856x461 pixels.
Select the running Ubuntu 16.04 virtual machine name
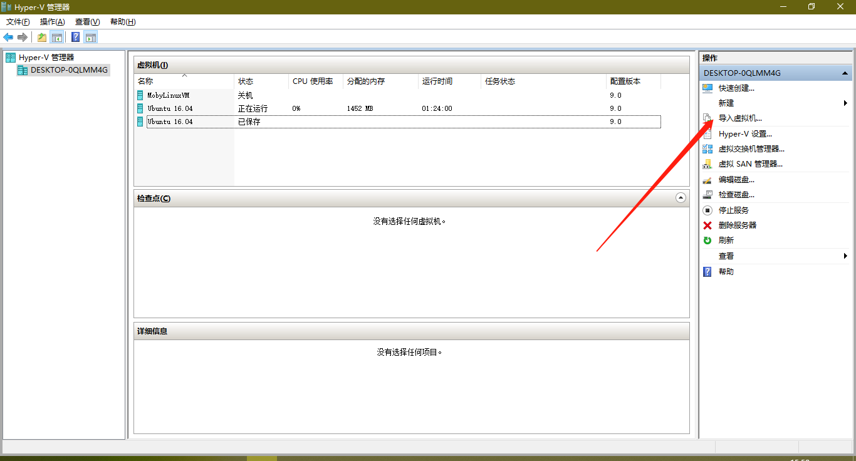pos(170,109)
